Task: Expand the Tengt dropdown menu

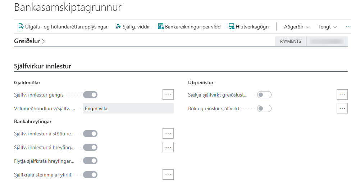Action: (x=328, y=27)
